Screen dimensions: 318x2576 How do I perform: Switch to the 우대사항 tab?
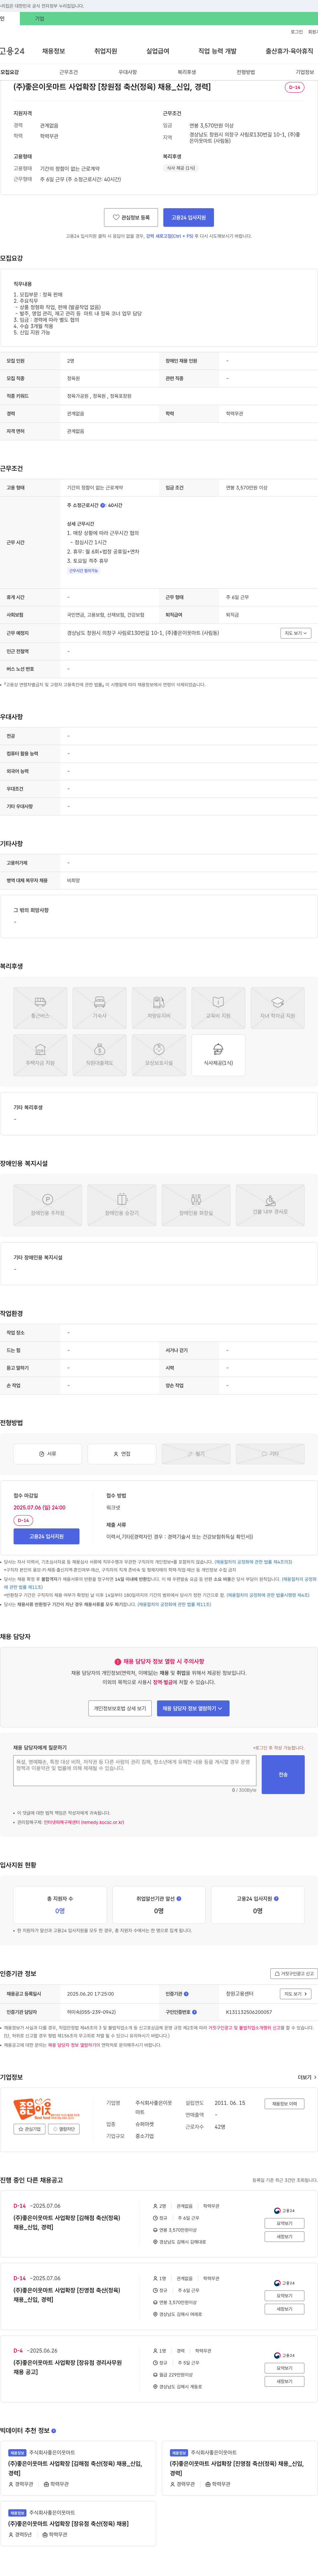pyautogui.click(x=128, y=72)
